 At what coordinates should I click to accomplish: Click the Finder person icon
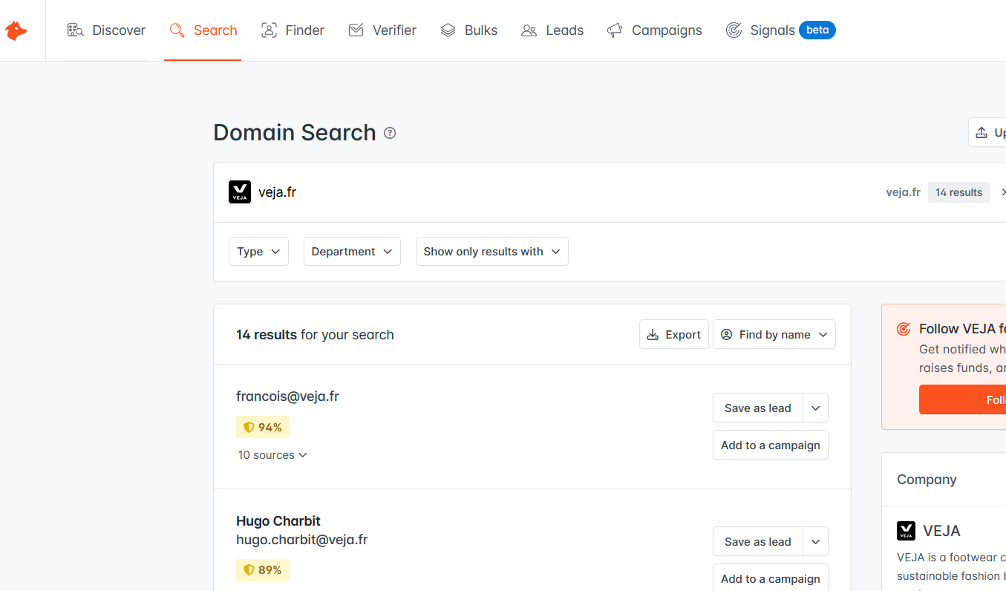pos(269,30)
